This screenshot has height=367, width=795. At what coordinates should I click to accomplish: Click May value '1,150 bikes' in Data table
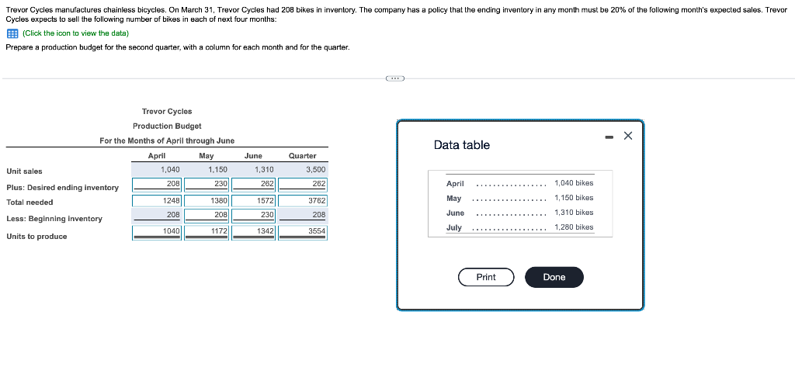tap(574, 198)
